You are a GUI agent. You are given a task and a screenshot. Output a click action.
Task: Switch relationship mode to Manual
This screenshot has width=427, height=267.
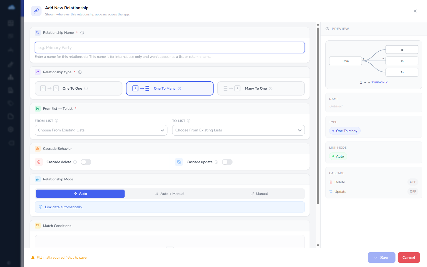259,194
